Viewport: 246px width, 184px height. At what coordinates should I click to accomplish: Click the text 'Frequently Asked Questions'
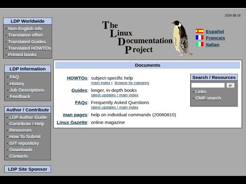pos(120,102)
